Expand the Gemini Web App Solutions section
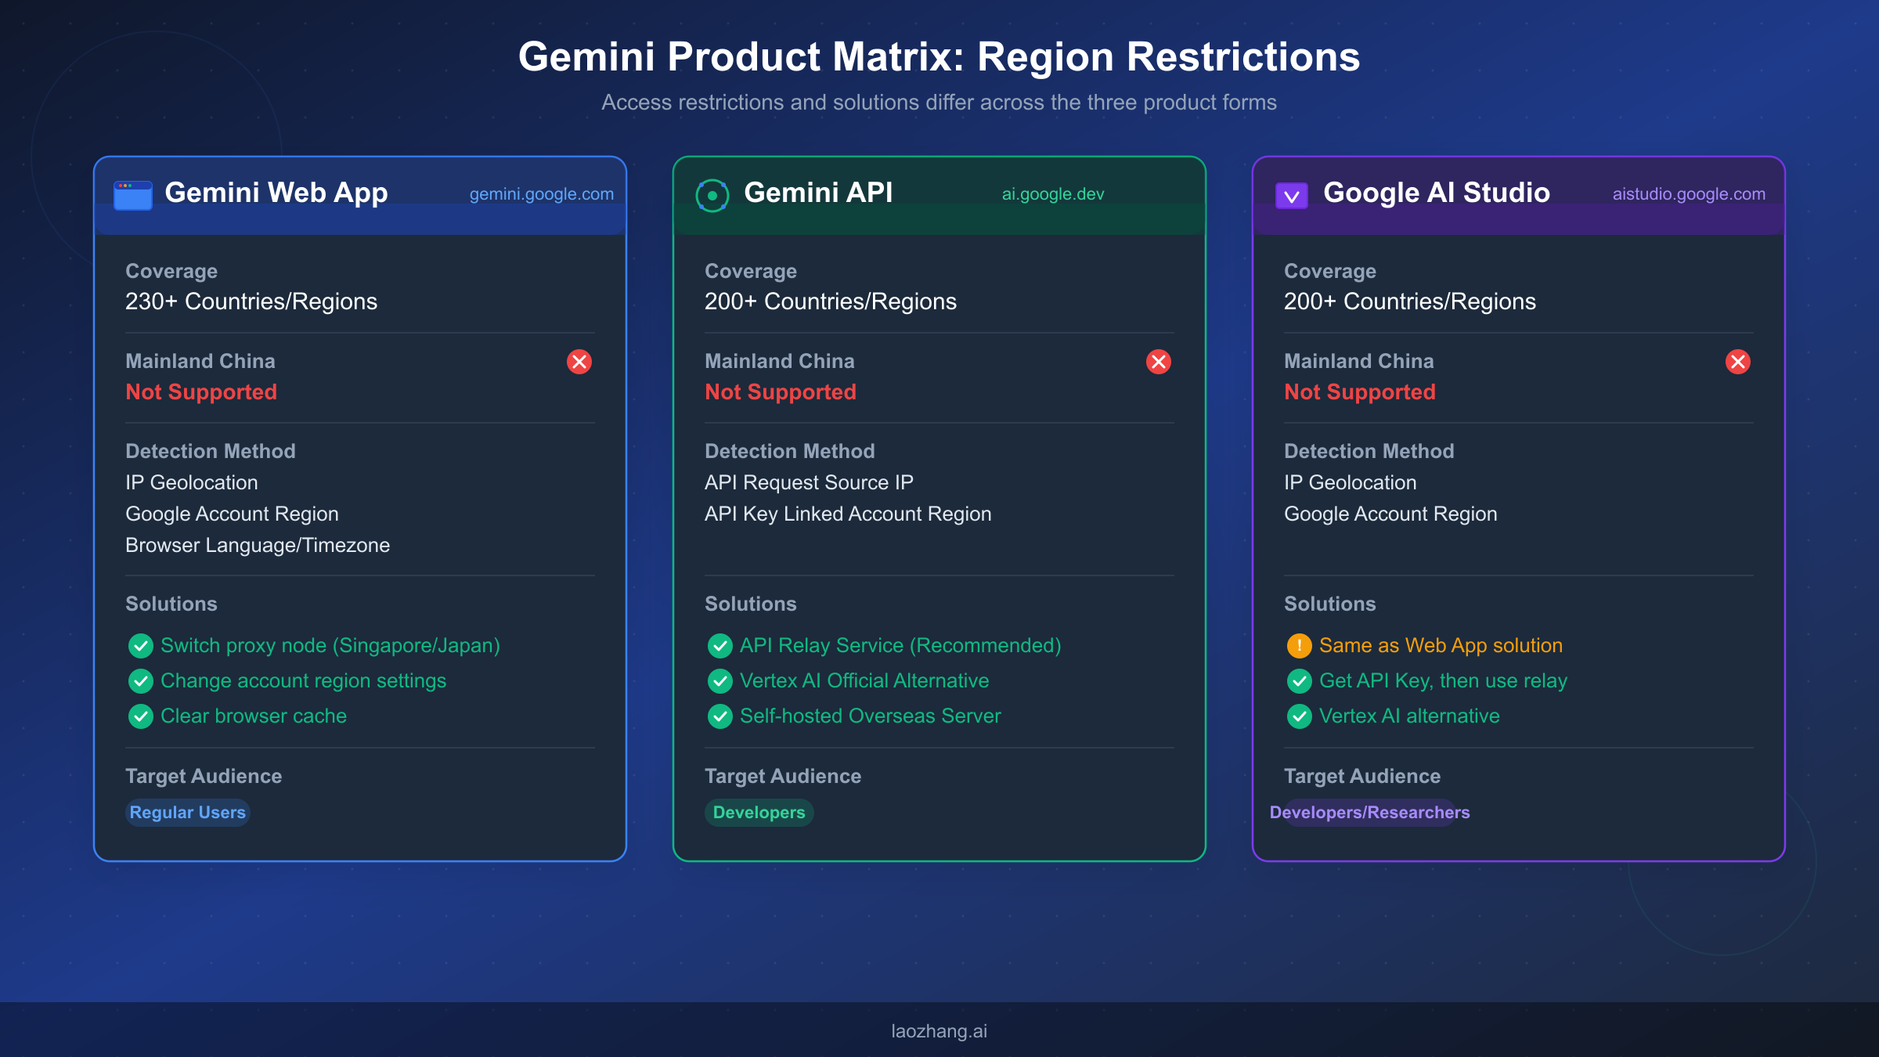This screenshot has height=1057, width=1879. pyautogui.click(x=171, y=604)
